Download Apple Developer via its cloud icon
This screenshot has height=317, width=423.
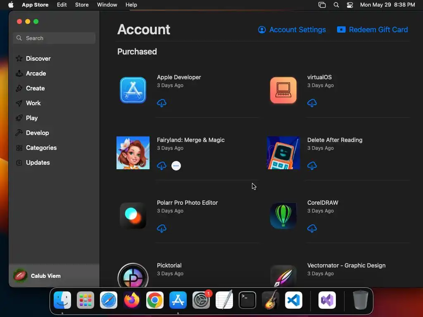click(162, 103)
